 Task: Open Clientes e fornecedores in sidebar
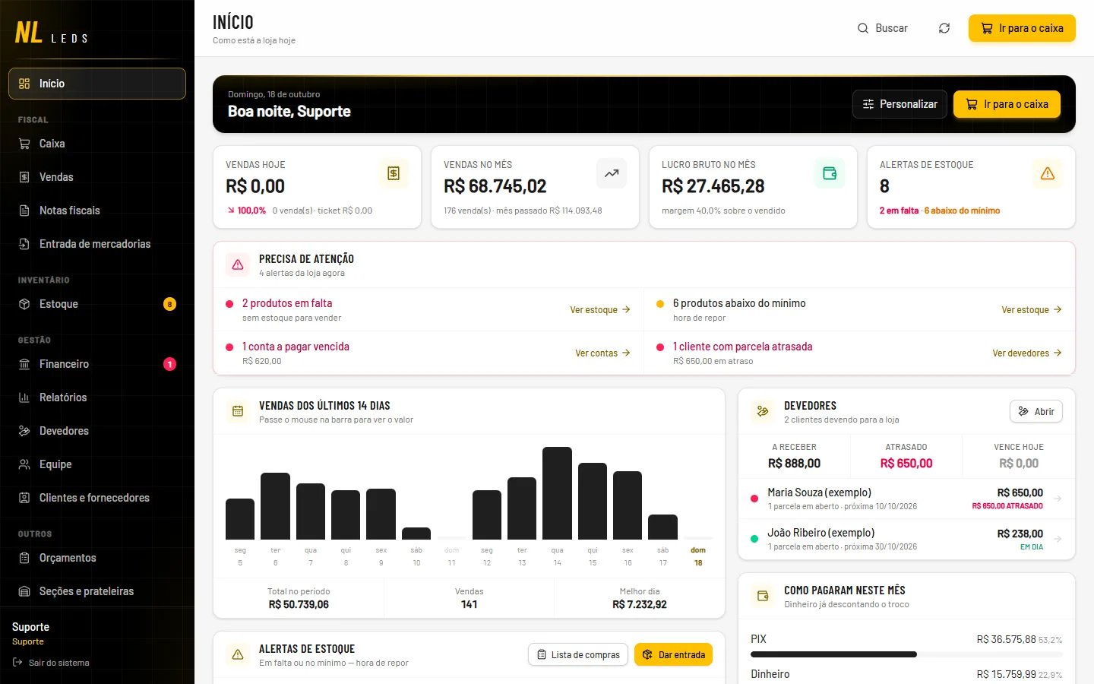click(x=97, y=498)
